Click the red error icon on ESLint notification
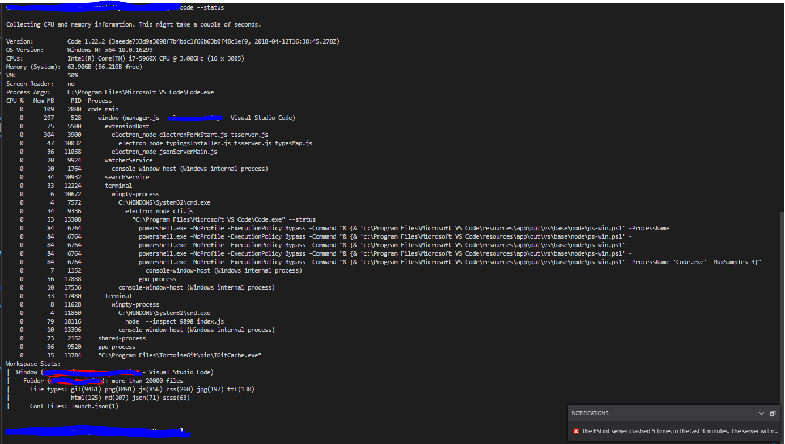785x444 pixels. click(x=576, y=431)
